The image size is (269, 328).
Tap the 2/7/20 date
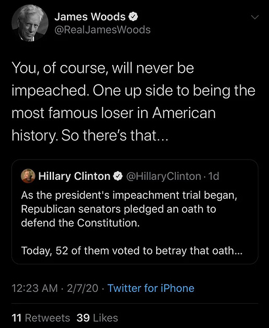tap(83, 288)
